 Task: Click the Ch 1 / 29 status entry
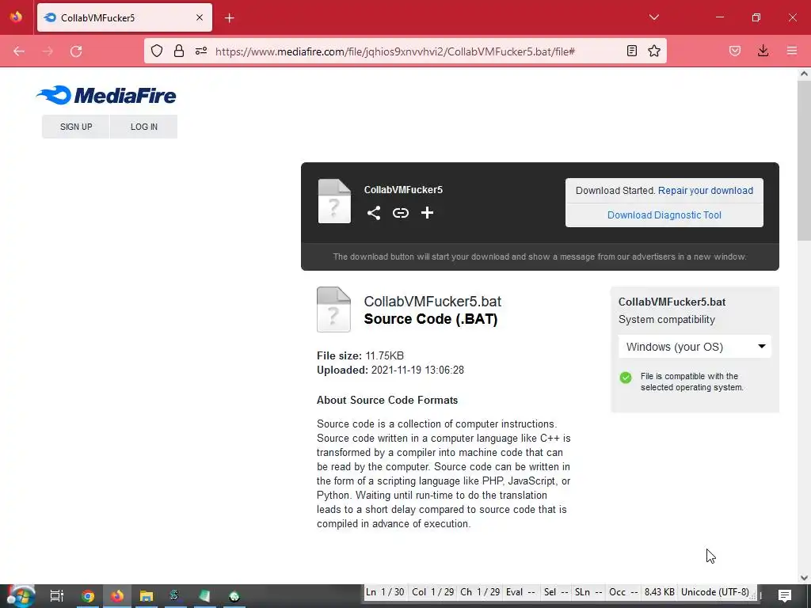pyautogui.click(x=480, y=592)
